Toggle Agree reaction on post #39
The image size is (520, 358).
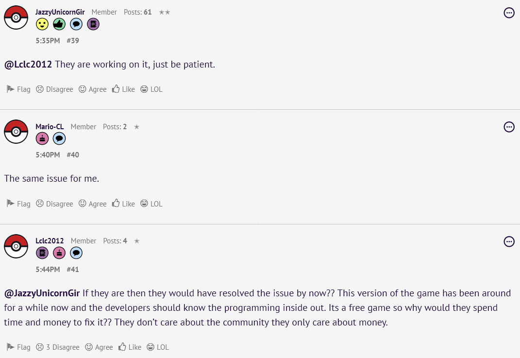click(x=93, y=89)
